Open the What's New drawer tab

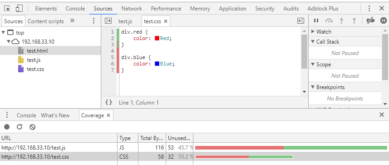click(x=55, y=115)
